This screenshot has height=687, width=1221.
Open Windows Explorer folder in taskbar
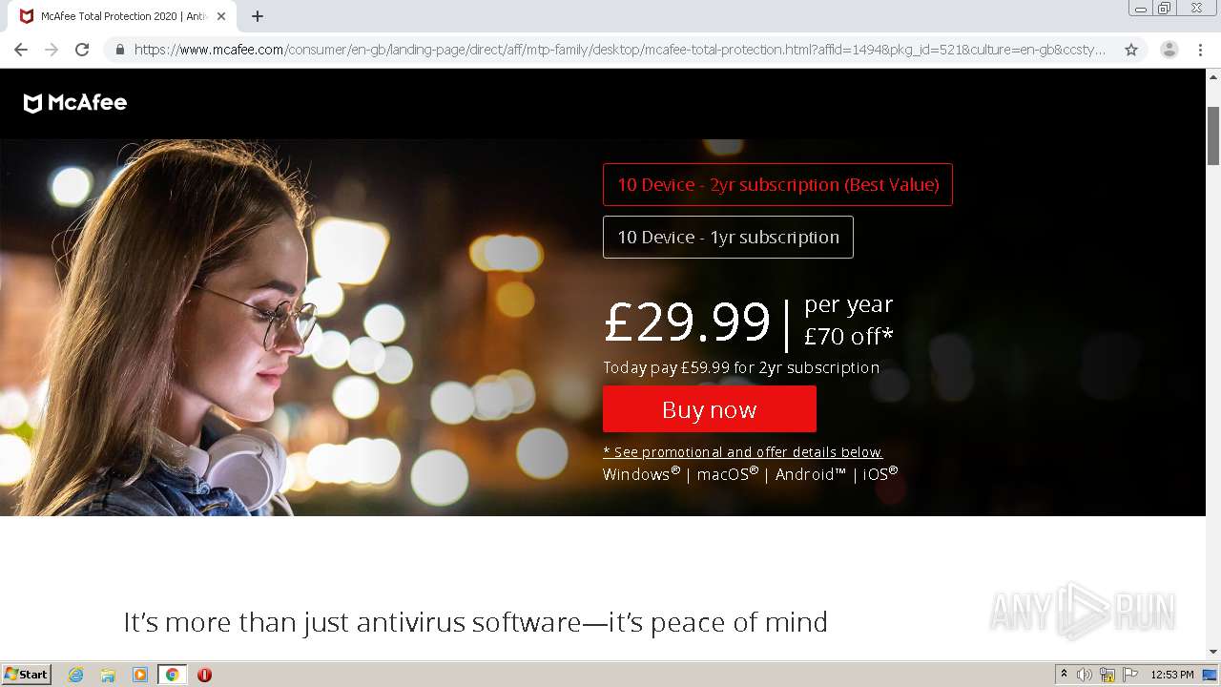108,675
